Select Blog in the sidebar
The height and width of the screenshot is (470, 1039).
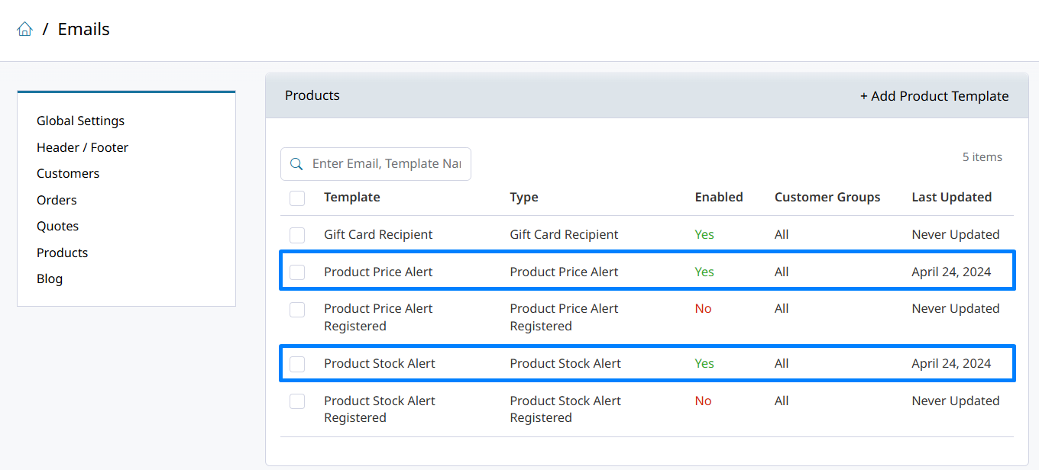tap(50, 278)
